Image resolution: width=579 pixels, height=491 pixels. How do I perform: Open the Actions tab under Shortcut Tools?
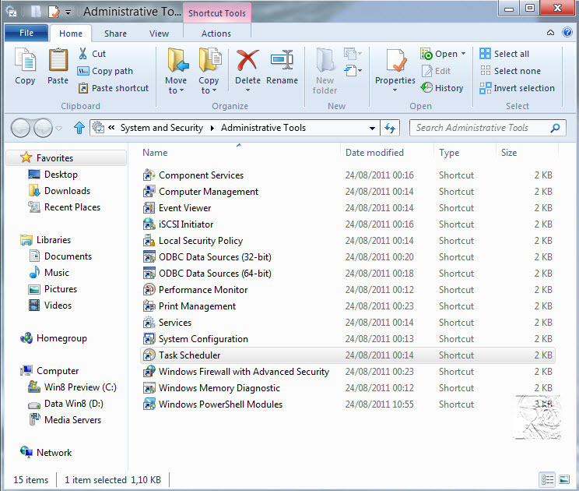point(216,34)
